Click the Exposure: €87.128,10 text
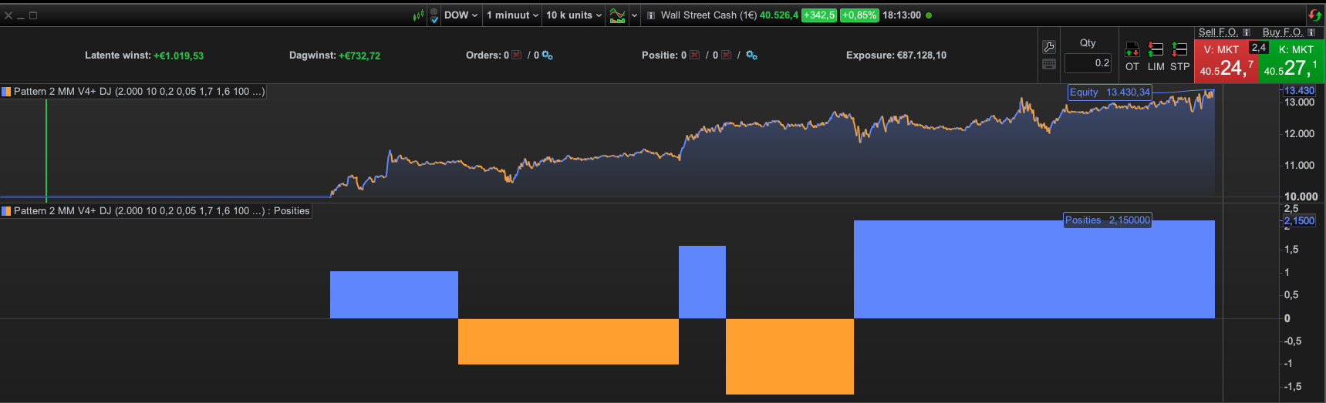Image resolution: width=1326 pixels, height=403 pixels. 896,55
